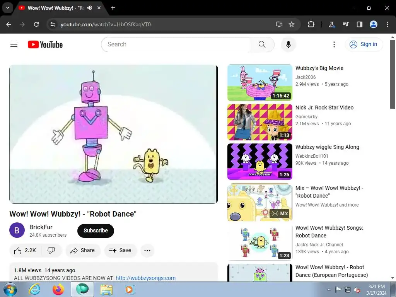Open the volume icon in tray

(357, 290)
